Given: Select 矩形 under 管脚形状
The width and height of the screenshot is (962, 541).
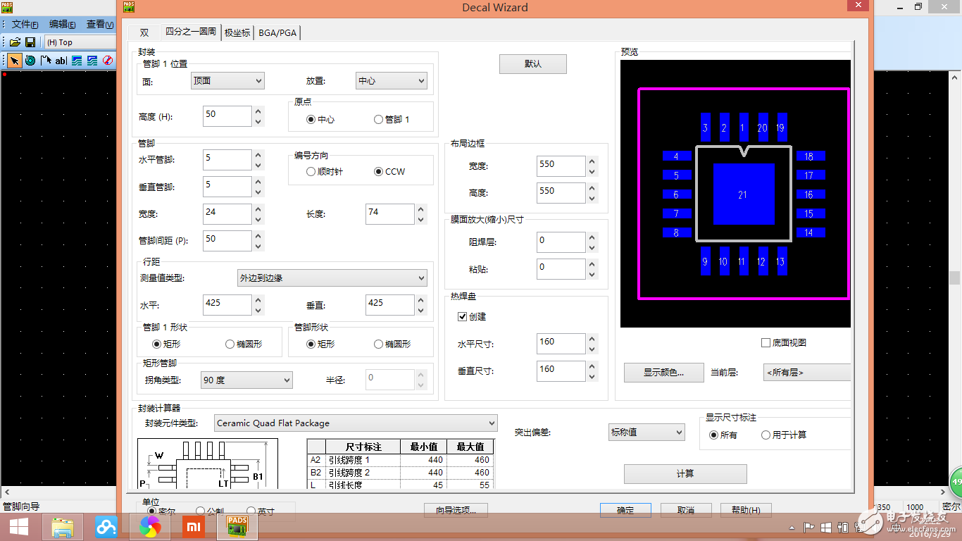Looking at the screenshot, I should (320, 344).
